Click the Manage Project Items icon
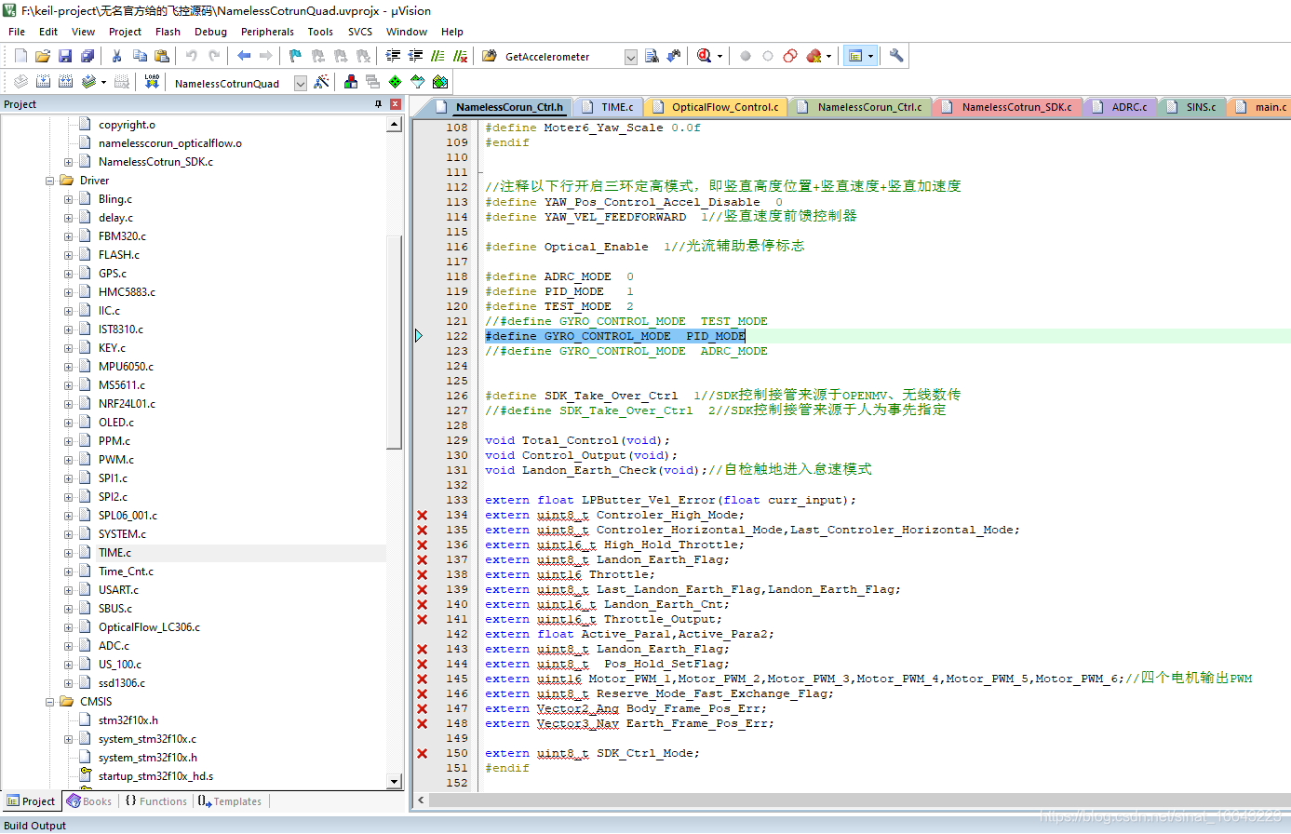Viewport: 1291px width, 834px height. click(351, 82)
